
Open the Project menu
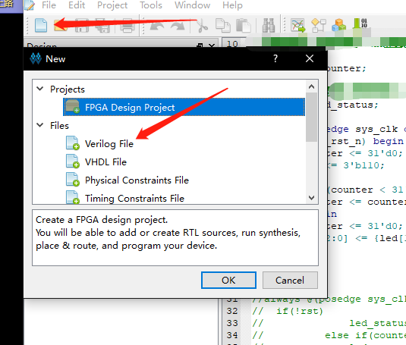point(112,5)
